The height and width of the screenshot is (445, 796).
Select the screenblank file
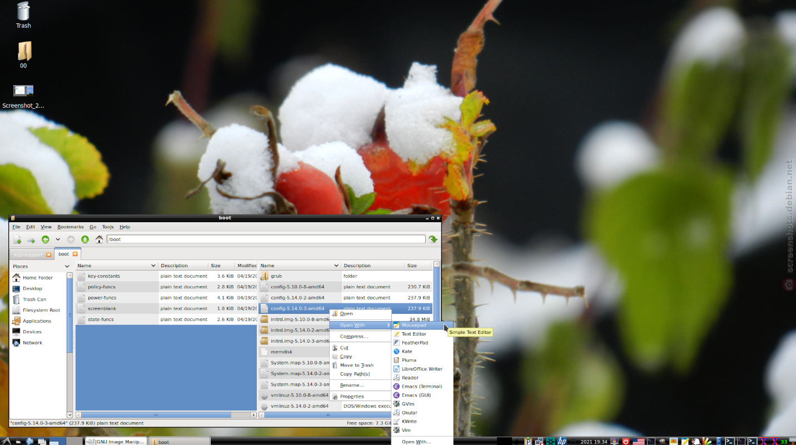coord(102,308)
